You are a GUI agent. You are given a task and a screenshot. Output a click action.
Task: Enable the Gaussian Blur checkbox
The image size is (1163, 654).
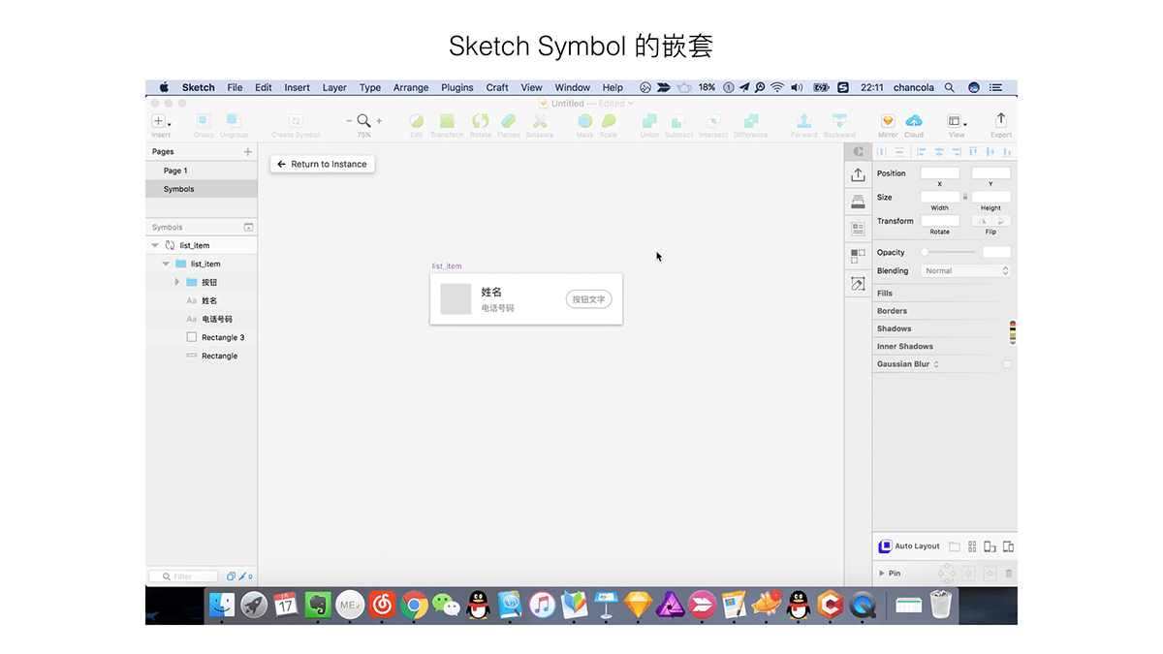click(1007, 364)
